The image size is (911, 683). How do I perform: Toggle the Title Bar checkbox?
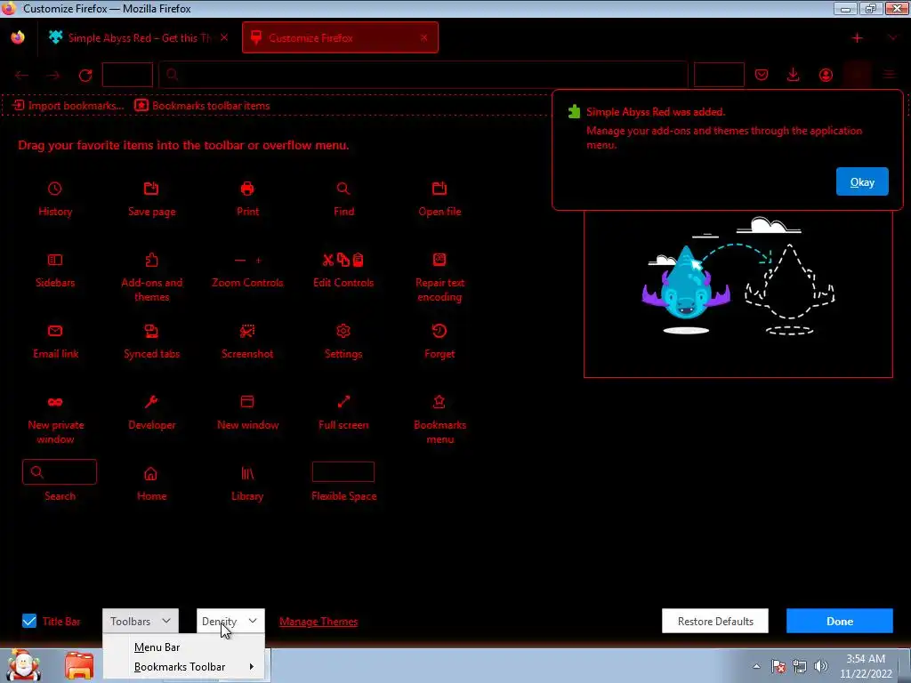(29, 621)
